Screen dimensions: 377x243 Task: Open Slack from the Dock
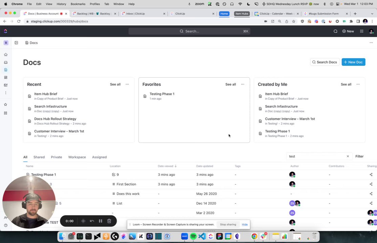(263, 237)
